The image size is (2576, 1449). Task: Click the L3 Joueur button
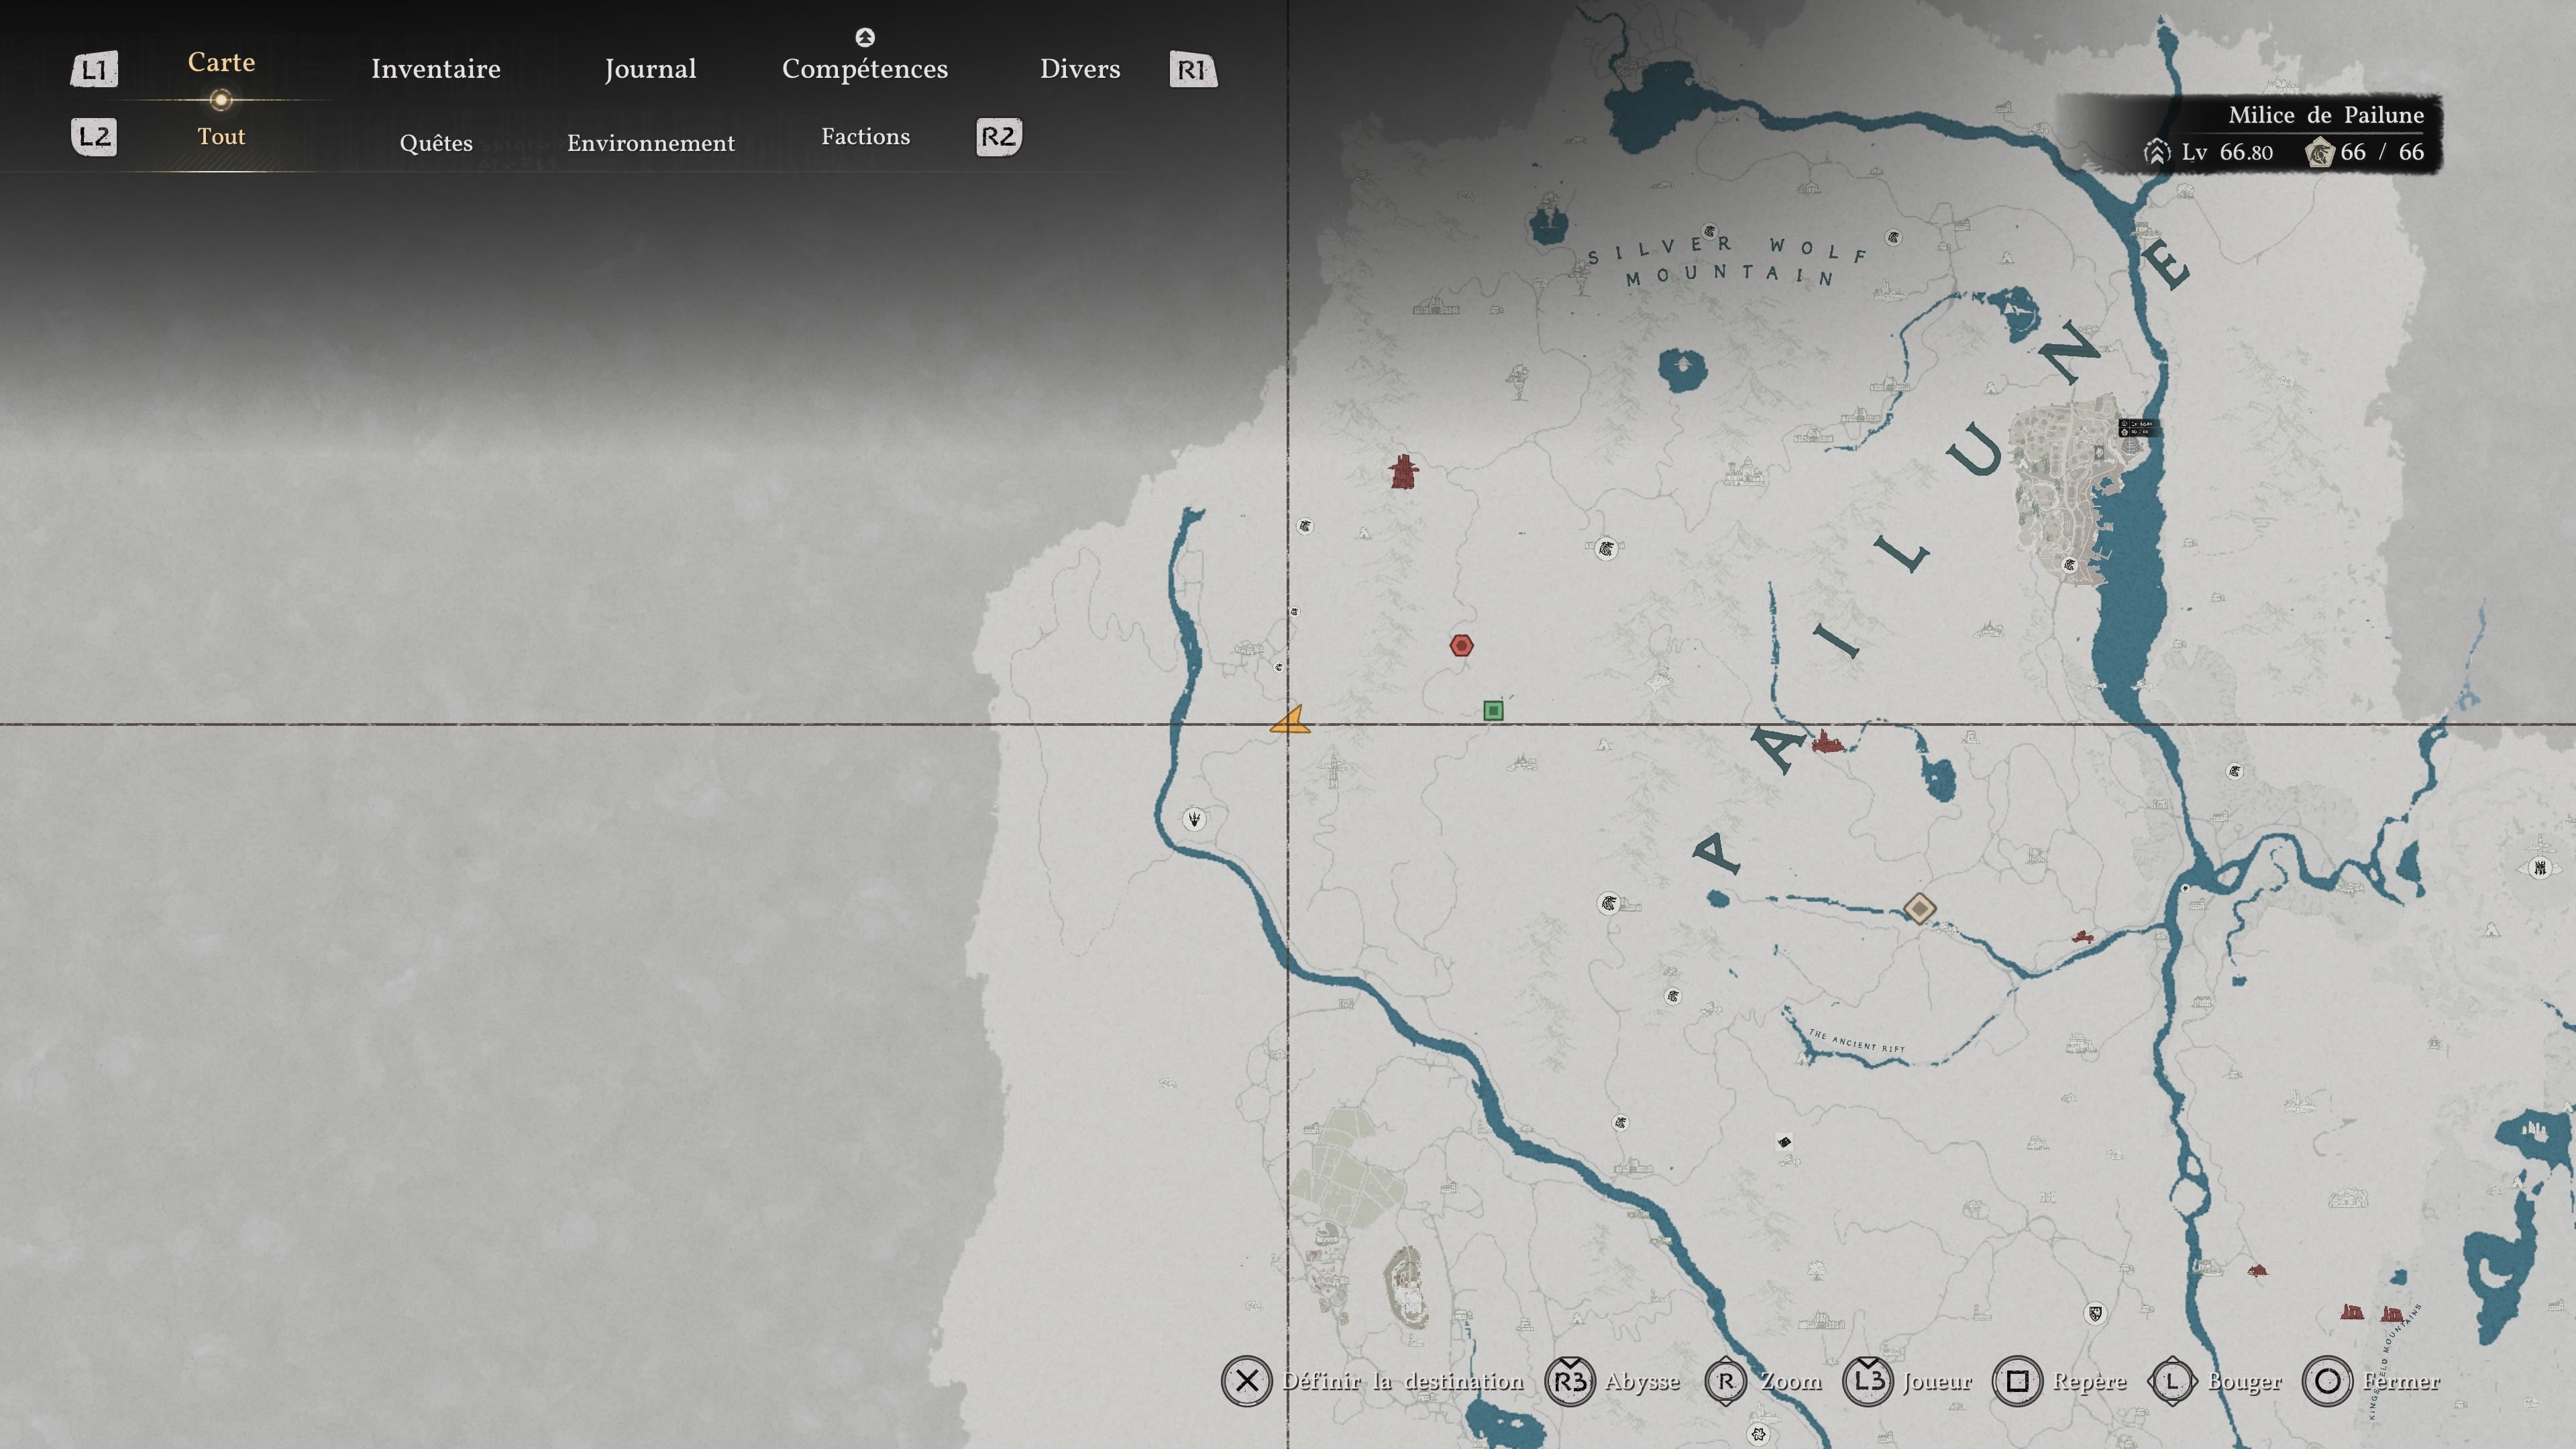[1868, 1381]
